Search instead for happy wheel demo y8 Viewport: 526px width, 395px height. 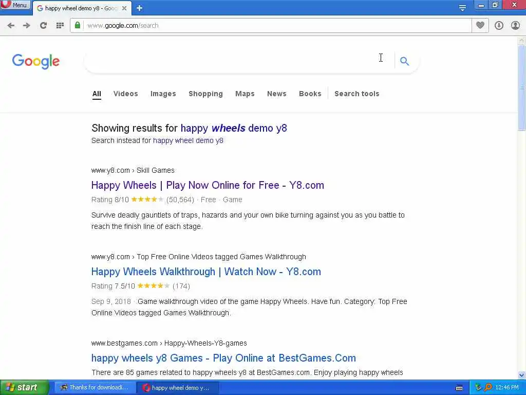pyautogui.click(x=188, y=140)
